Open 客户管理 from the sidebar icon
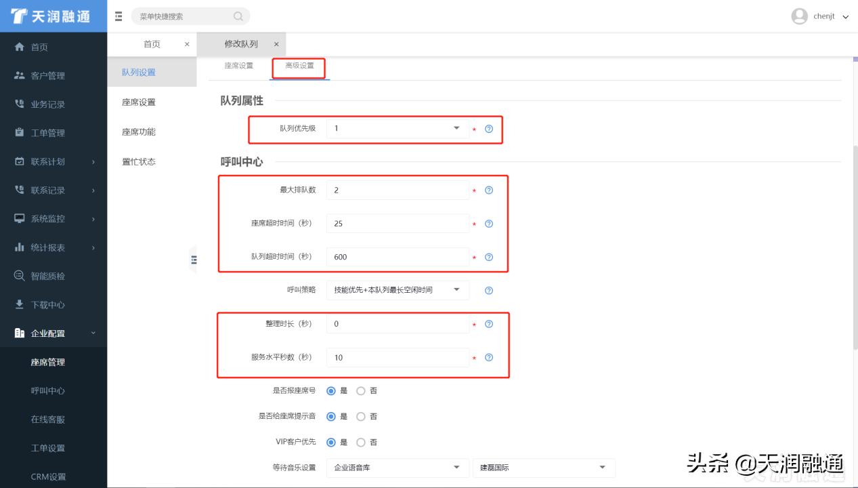 pos(19,75)
